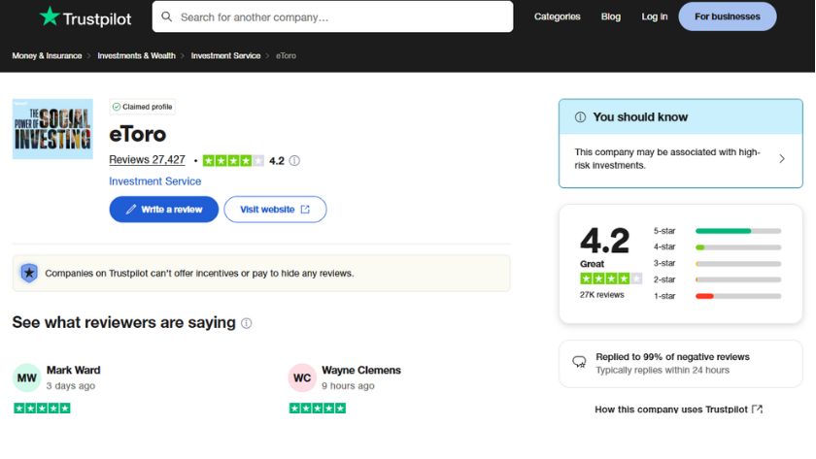Click the For businesses button
This screenshot has height=459, width=816.
point(727,16)
